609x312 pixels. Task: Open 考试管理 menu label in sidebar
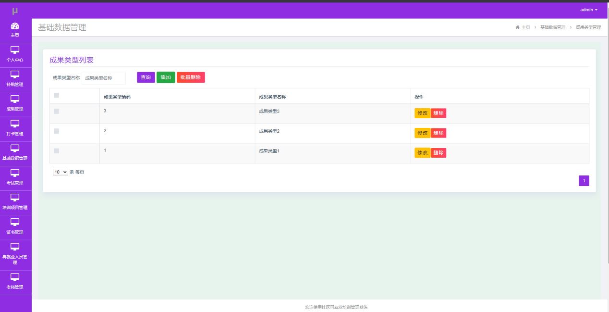click(x=15, y=183)
